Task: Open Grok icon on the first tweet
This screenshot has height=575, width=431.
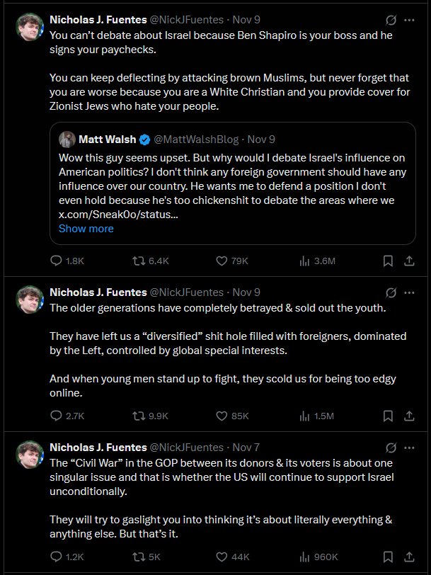Action: point(391,20)
